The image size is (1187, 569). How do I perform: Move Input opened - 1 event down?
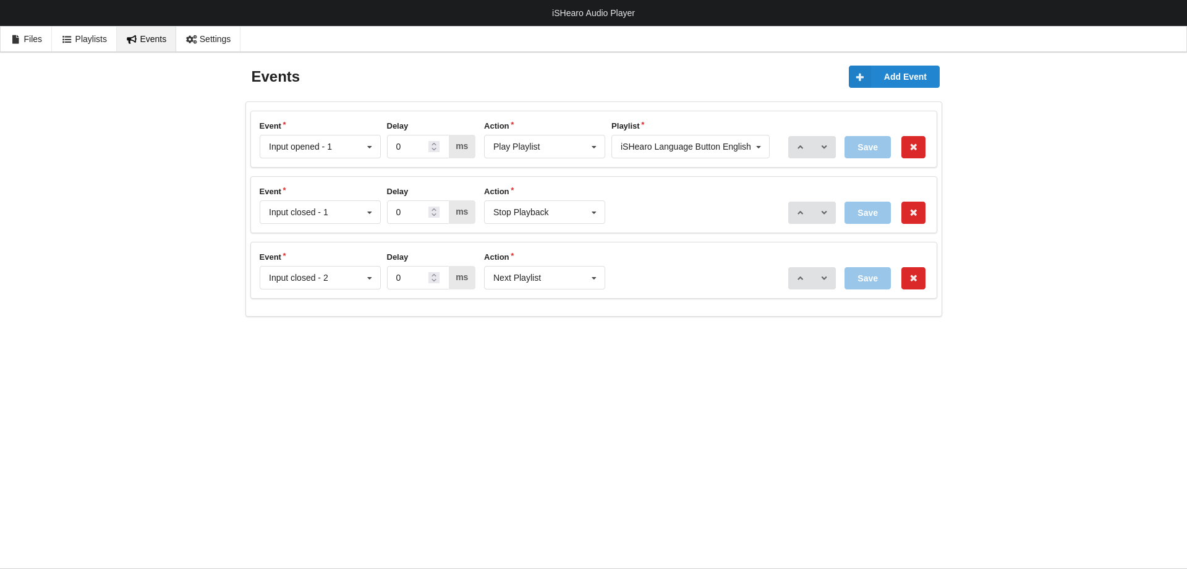(823, 147)
